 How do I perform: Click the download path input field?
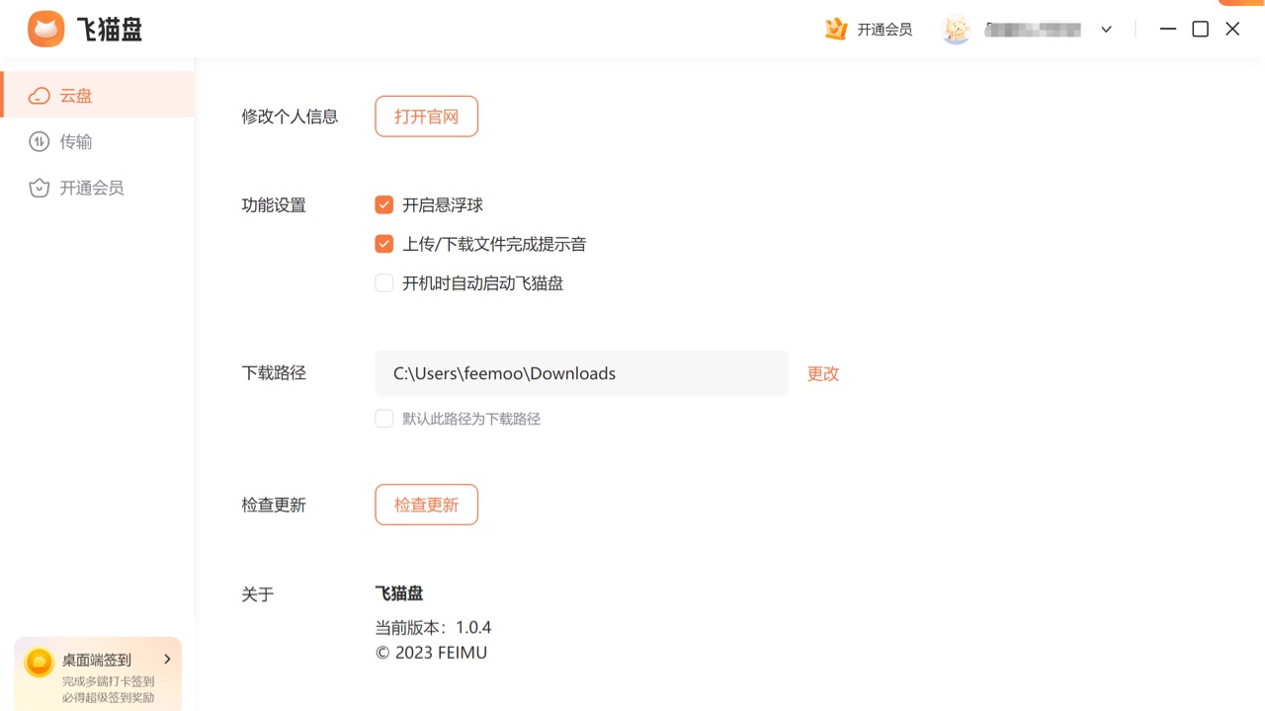(x=581, y=373)
